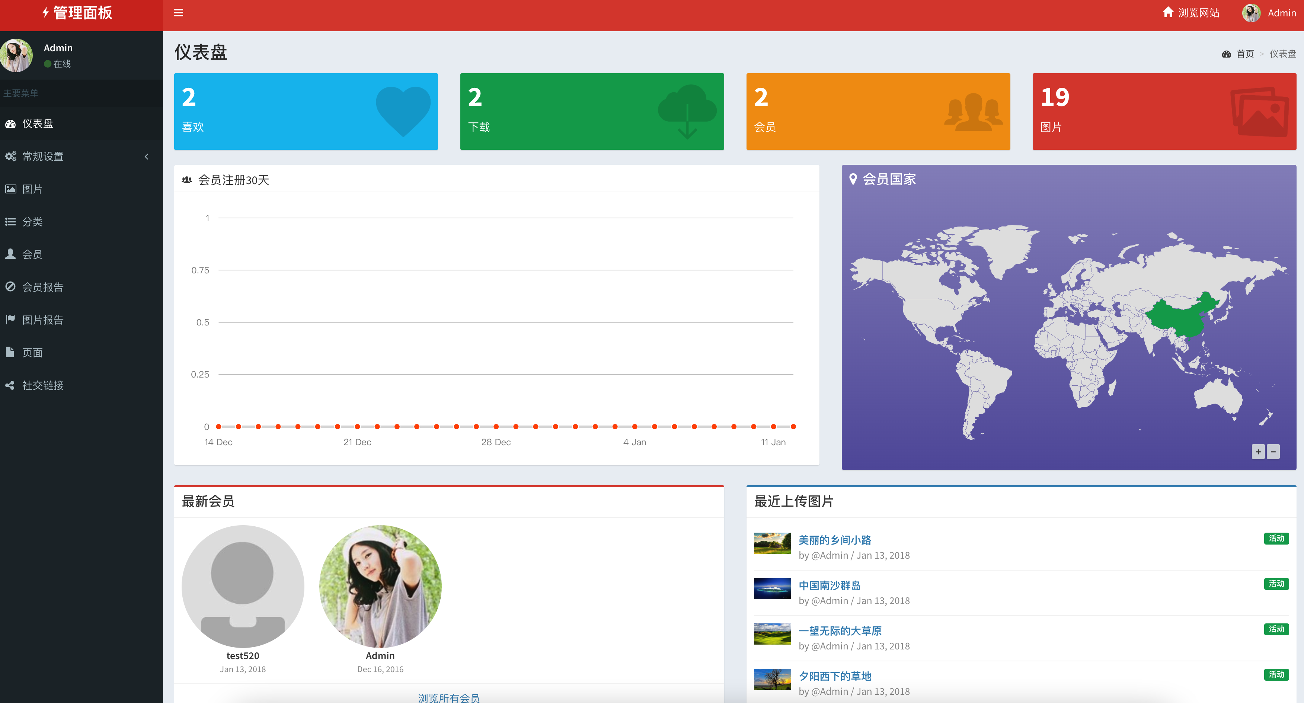
Task: Click the 管理面板 panel title
Action: coord(83,13)
